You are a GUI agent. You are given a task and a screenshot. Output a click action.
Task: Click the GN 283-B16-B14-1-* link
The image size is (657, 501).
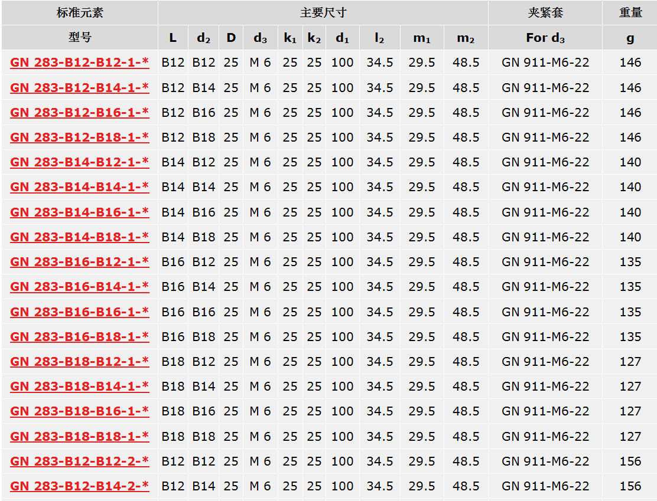point(79,286)
